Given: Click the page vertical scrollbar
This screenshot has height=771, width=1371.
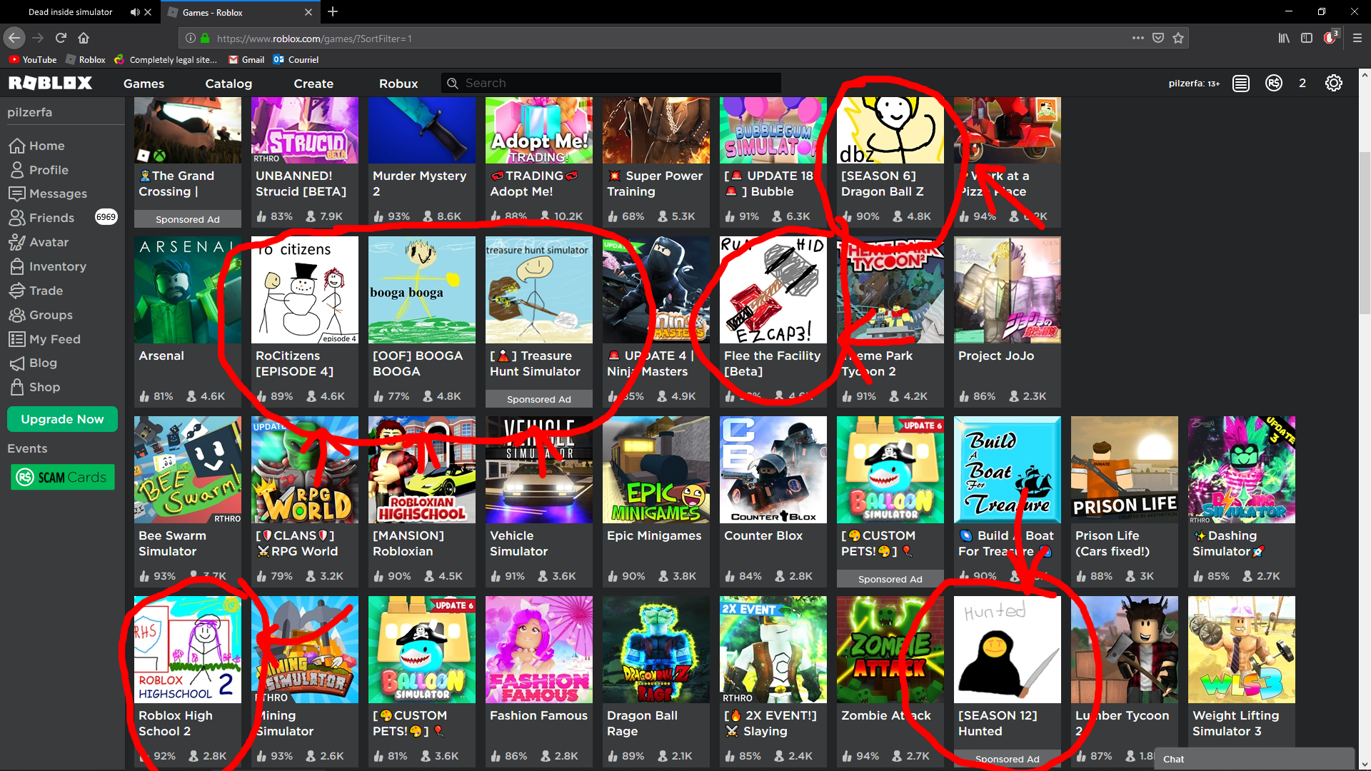Looking at the screenshot, I should point(1365,232).
